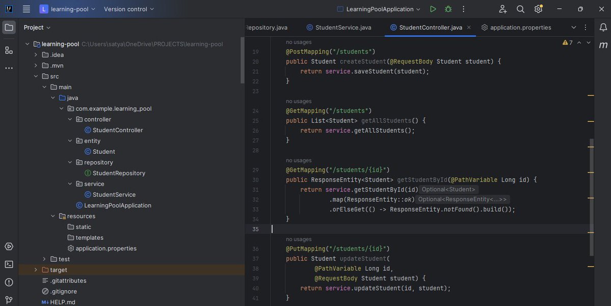
Task: Run LearningPoolApplication with the green play icon
Action: click(x=433, y=9)
